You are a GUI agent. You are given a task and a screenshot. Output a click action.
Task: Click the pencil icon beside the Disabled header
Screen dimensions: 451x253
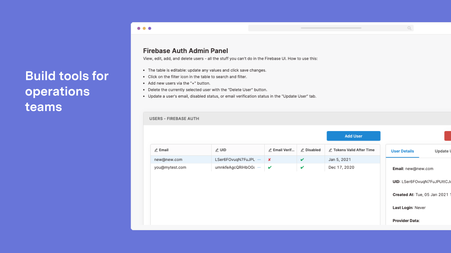pyautogui.click(x=302, y=150)
